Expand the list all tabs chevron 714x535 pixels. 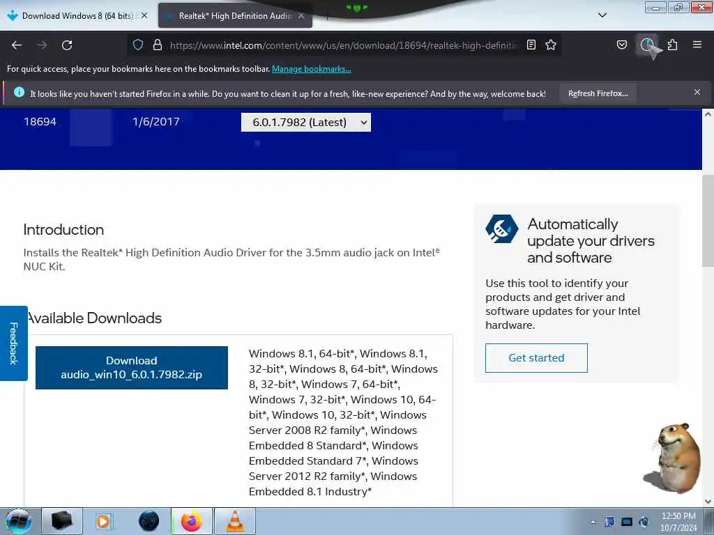[x=602, y=15]
